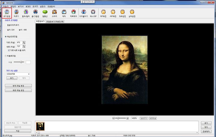The image size is (216, 137).
Task: Open the 파일(F) menu
Action: (x=6, y=7)
